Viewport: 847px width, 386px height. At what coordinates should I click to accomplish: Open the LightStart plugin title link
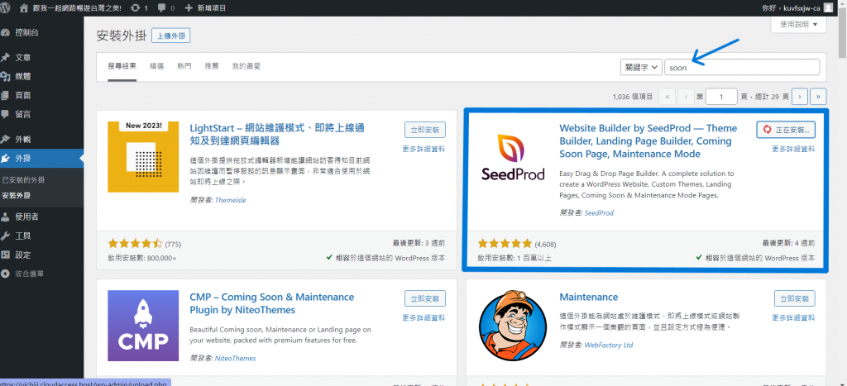pos(278,135)
